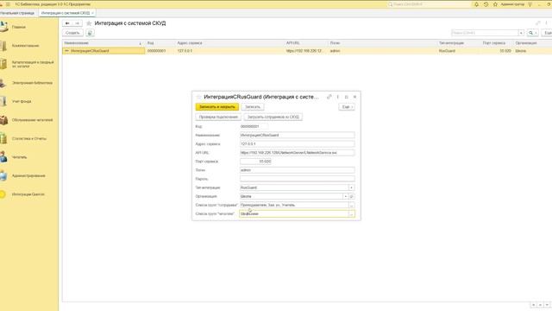Open favorites star in top bar

[x=495, y=4]
